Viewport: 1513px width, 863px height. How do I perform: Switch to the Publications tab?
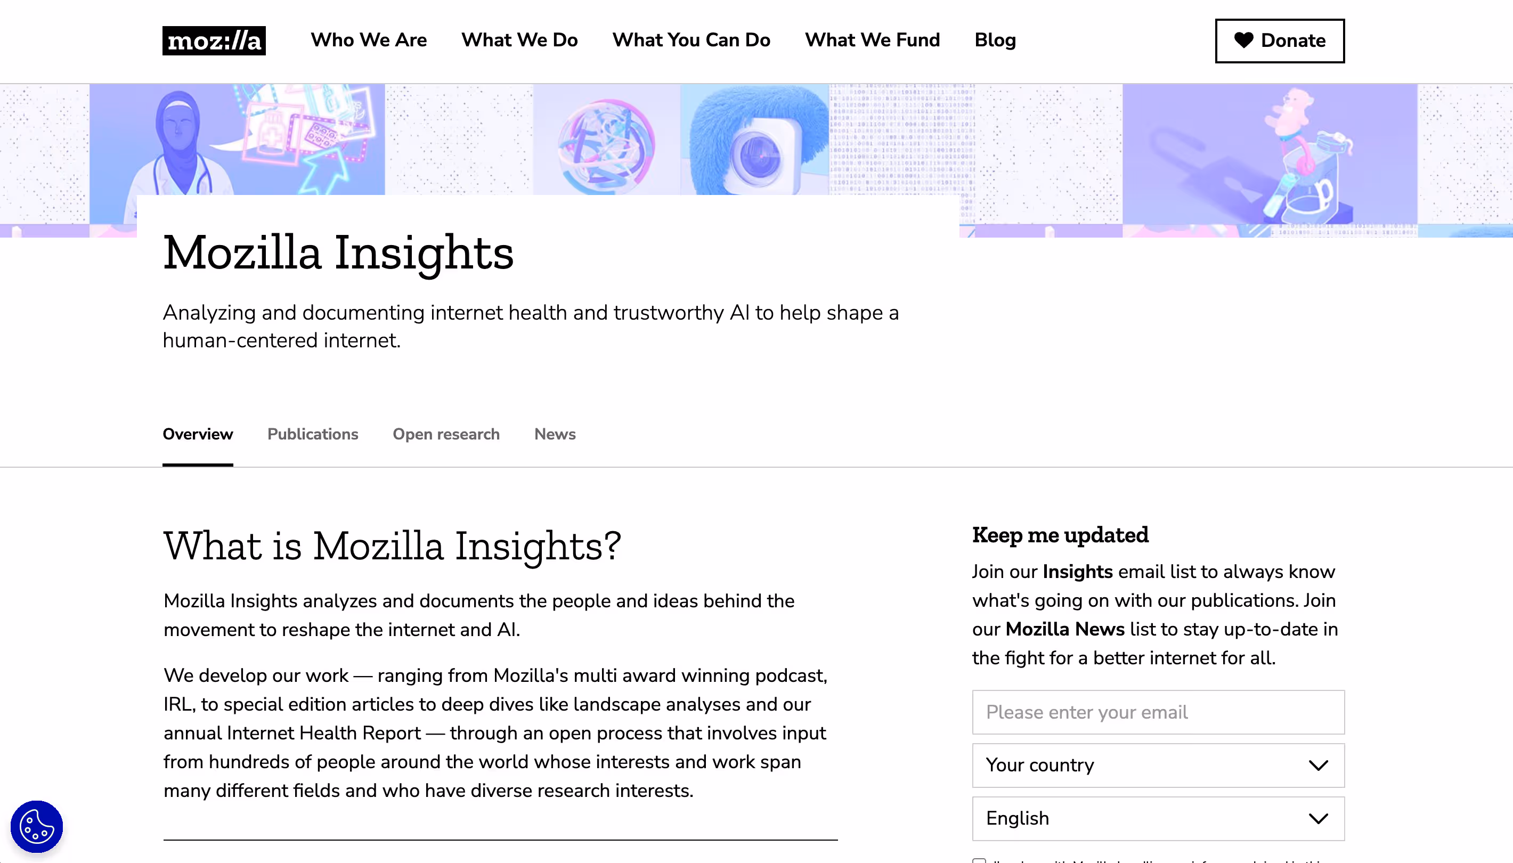pyautogui.click(x=313, y=435)
